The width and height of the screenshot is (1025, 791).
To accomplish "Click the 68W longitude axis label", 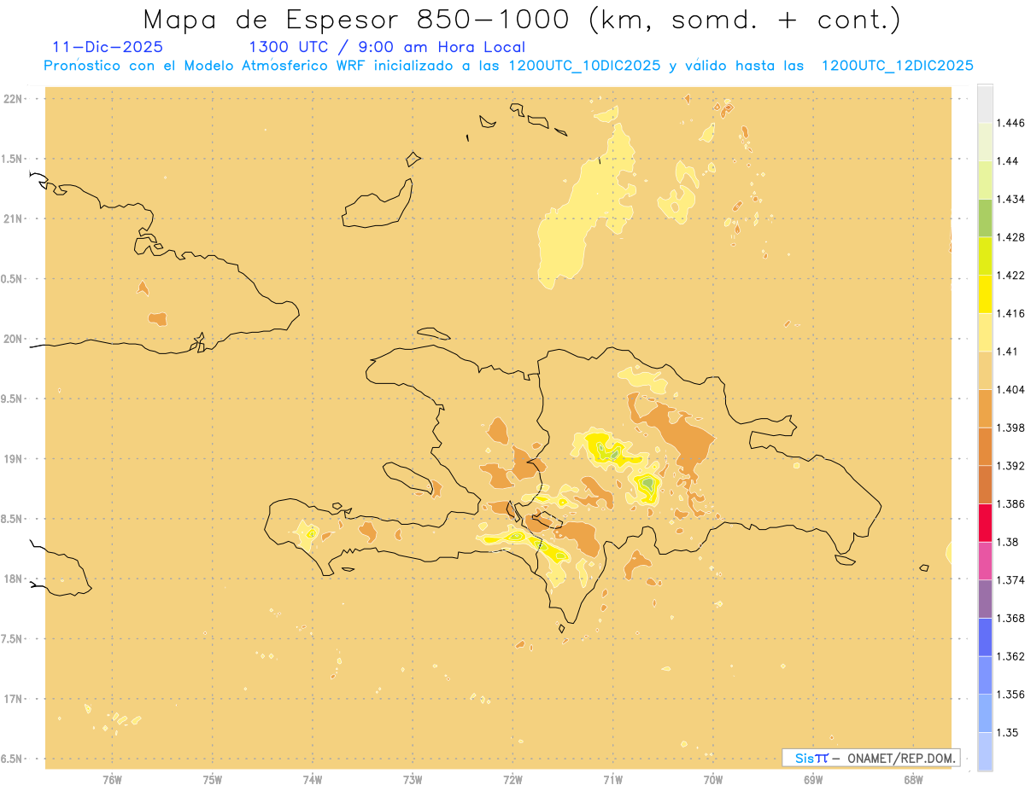I will (913, 779).
